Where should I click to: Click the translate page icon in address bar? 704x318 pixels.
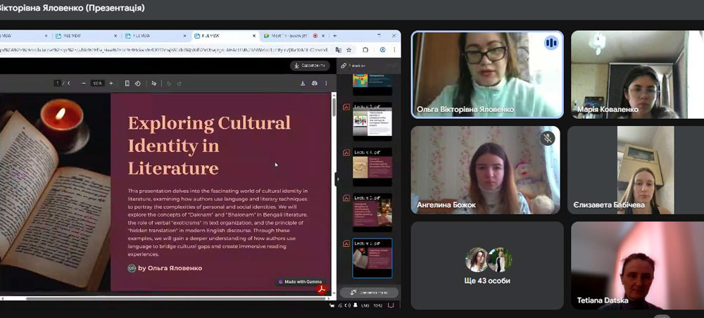pyautogui.click(x=339, y=50)
